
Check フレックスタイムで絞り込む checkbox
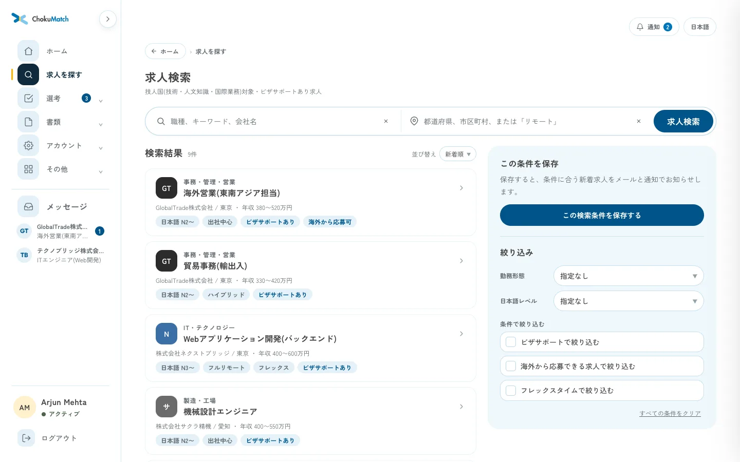511,390
